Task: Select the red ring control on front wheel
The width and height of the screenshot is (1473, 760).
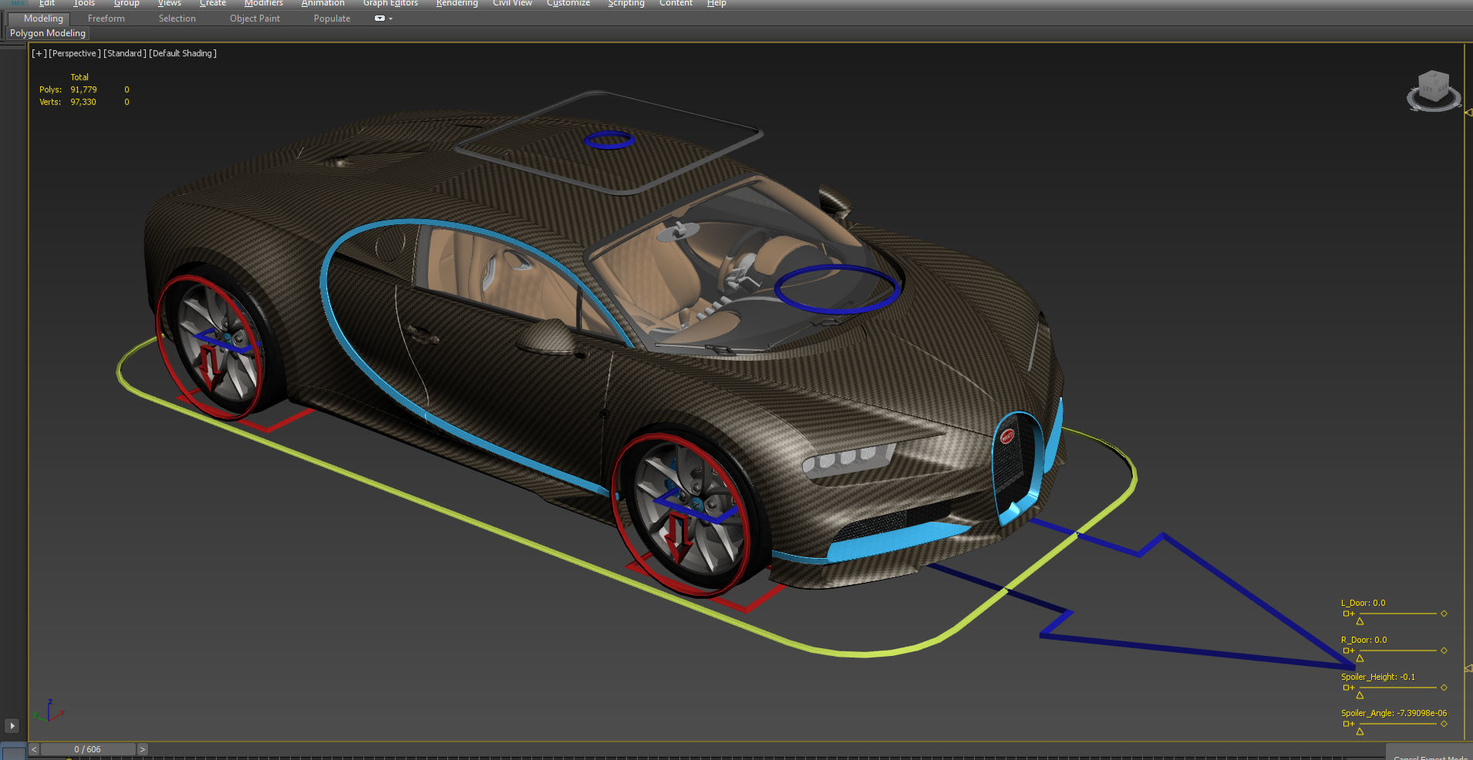Action: pyautogui.click(x=681, y=515)
